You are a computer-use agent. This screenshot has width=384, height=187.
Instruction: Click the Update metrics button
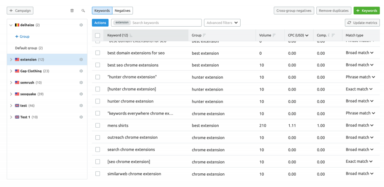(362, 23)
